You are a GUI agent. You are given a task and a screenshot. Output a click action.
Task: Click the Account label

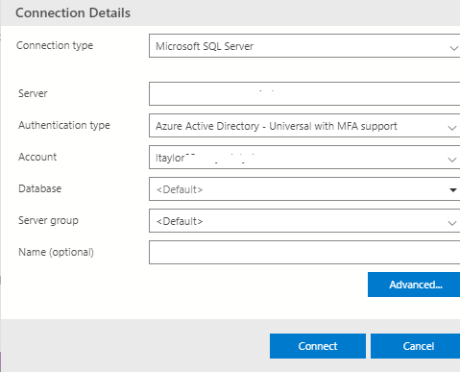[37, 157]
